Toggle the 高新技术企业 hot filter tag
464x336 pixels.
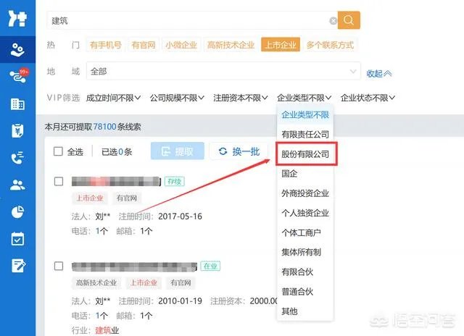point(231,45)
